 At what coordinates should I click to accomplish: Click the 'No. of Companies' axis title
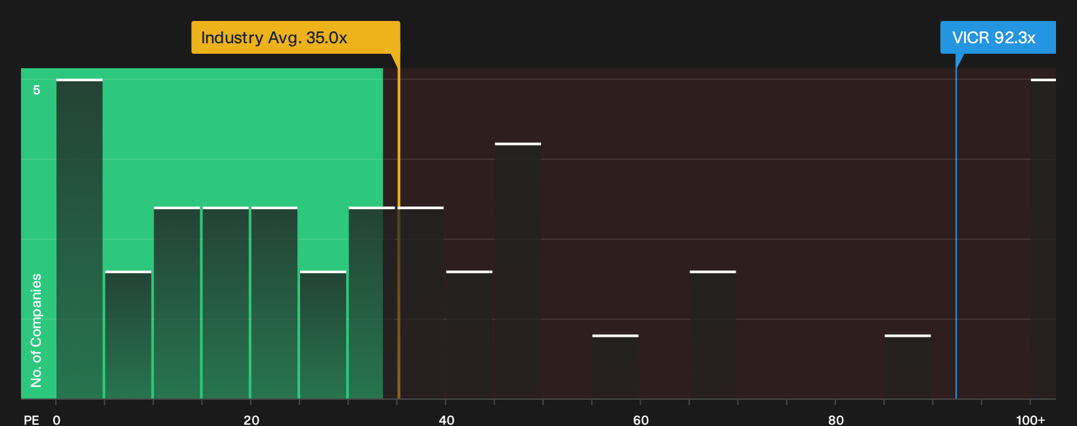(x=36, y=330)
